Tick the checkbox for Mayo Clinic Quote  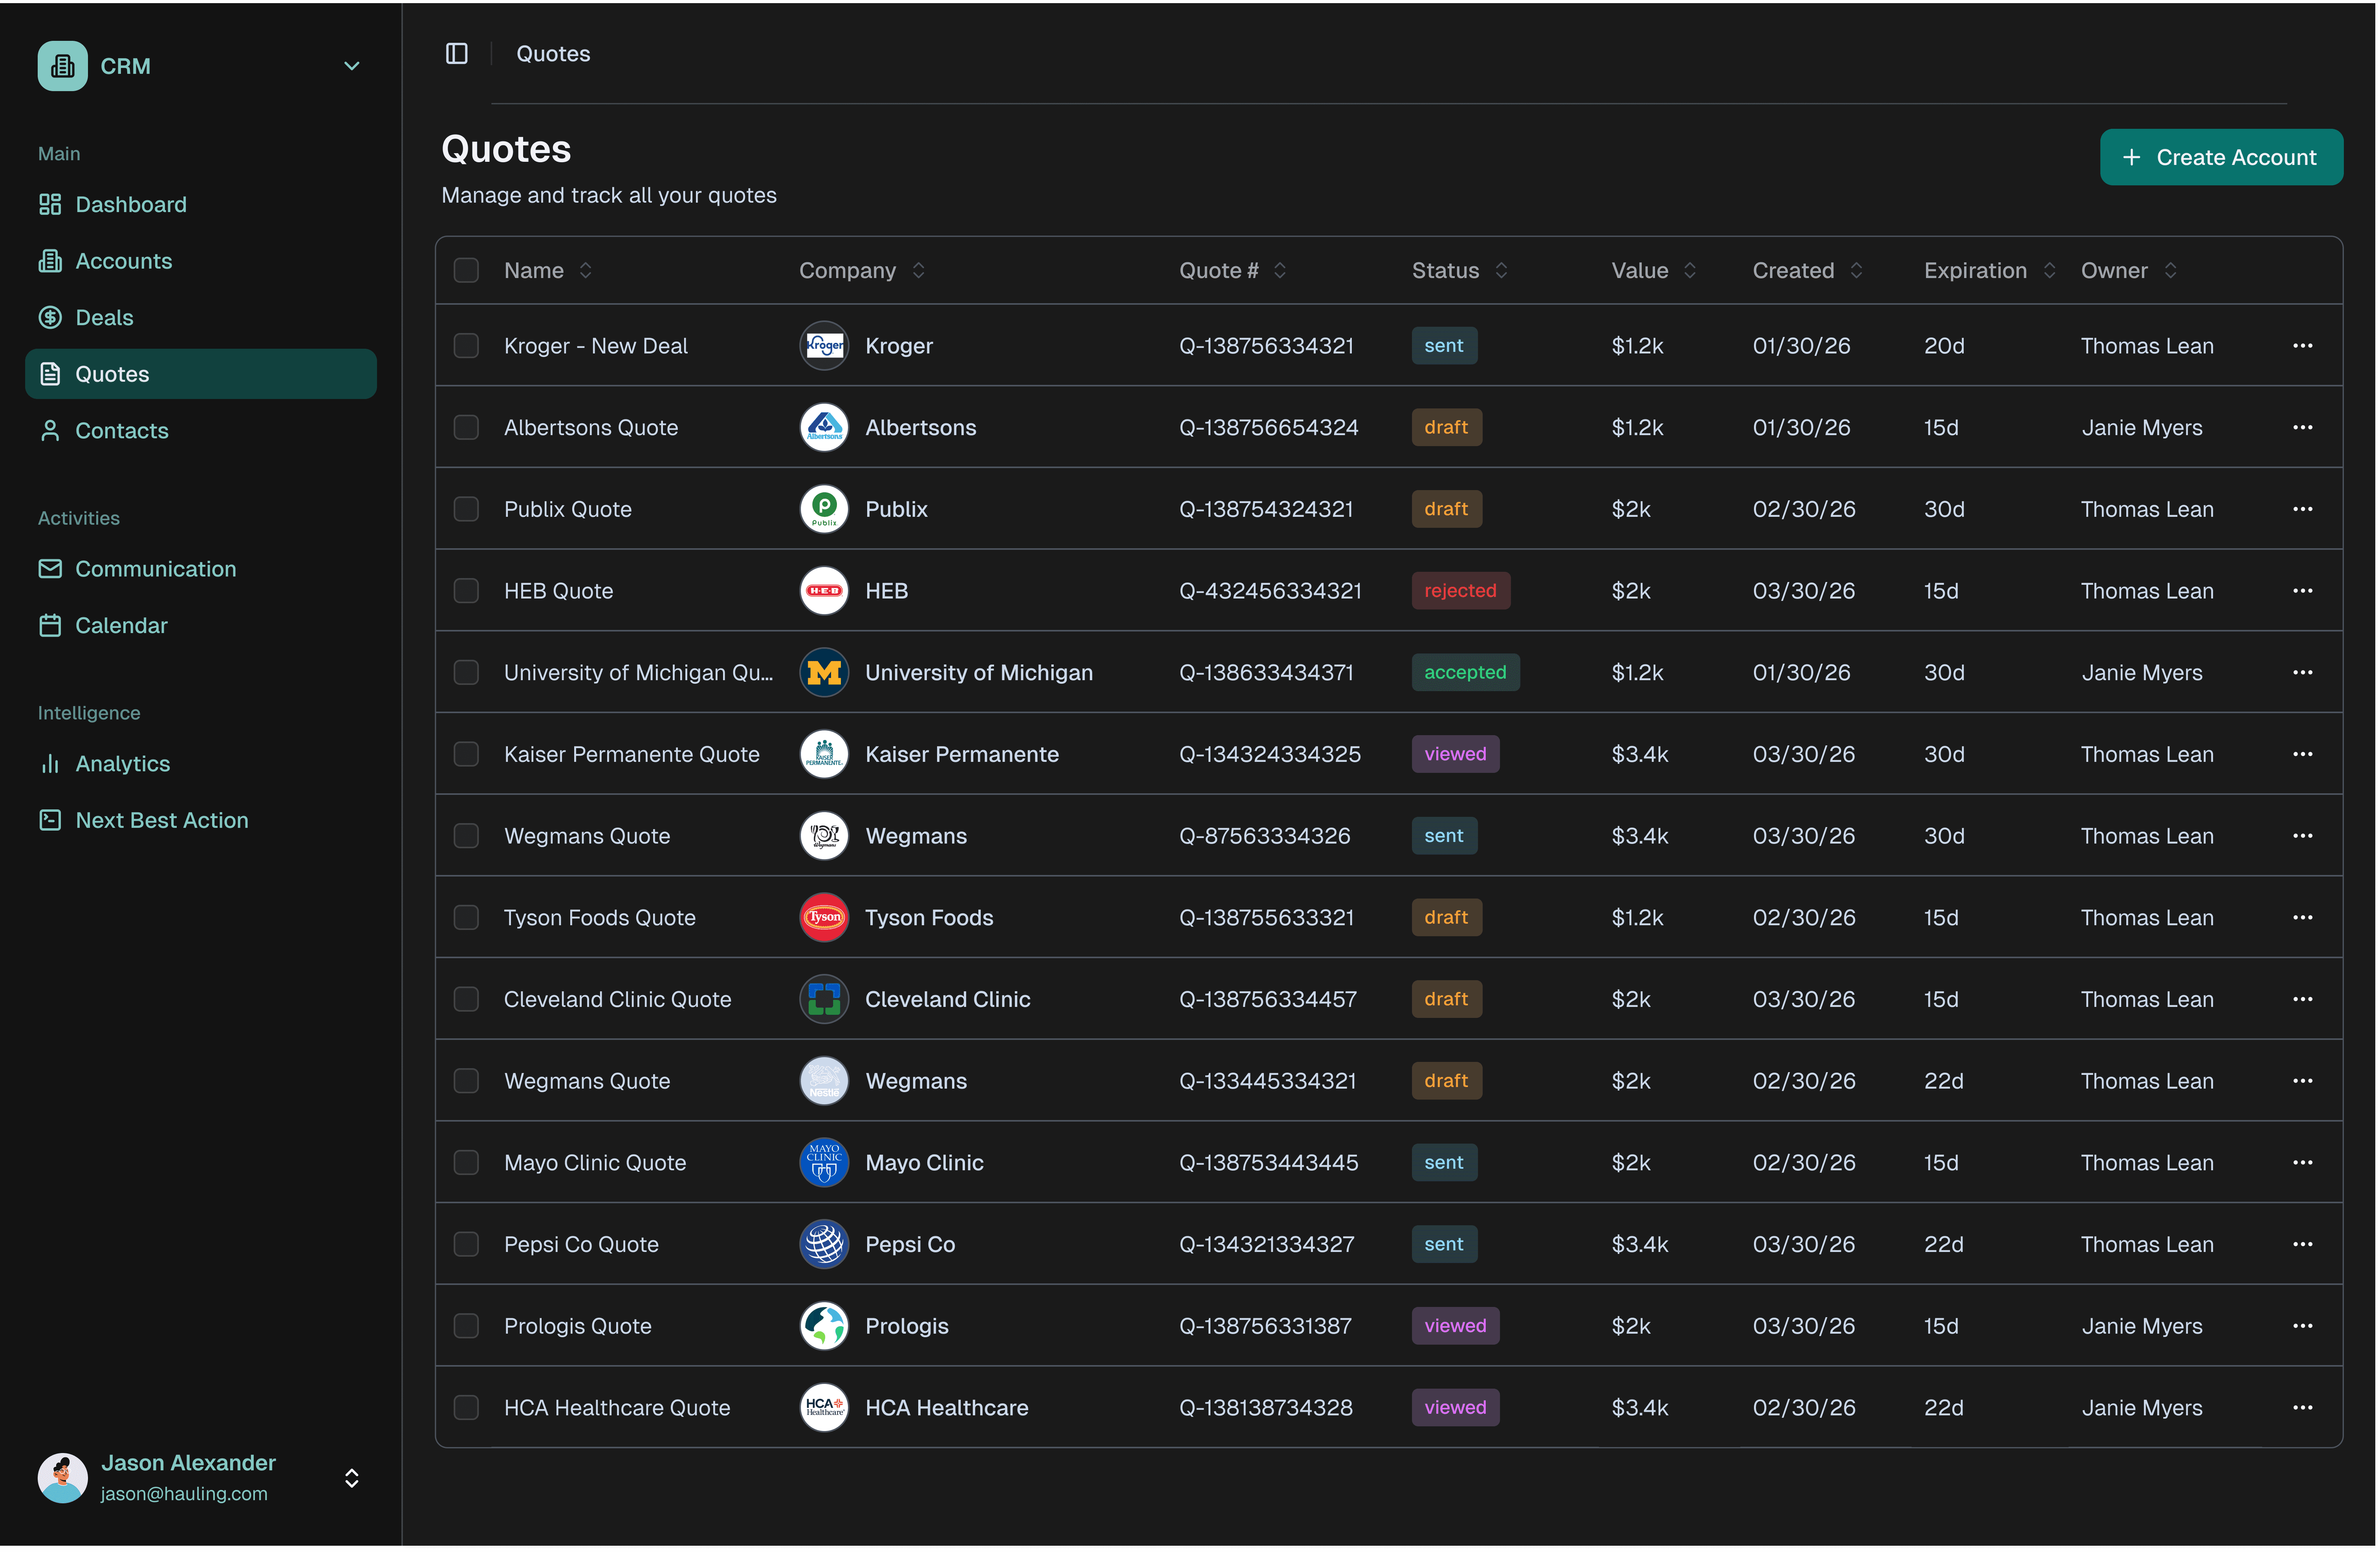click(x=466, y=1163)
